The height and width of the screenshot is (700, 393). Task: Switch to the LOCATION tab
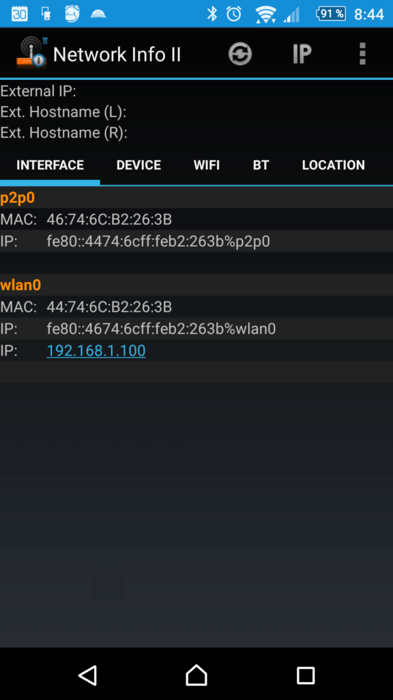point(333,165)
